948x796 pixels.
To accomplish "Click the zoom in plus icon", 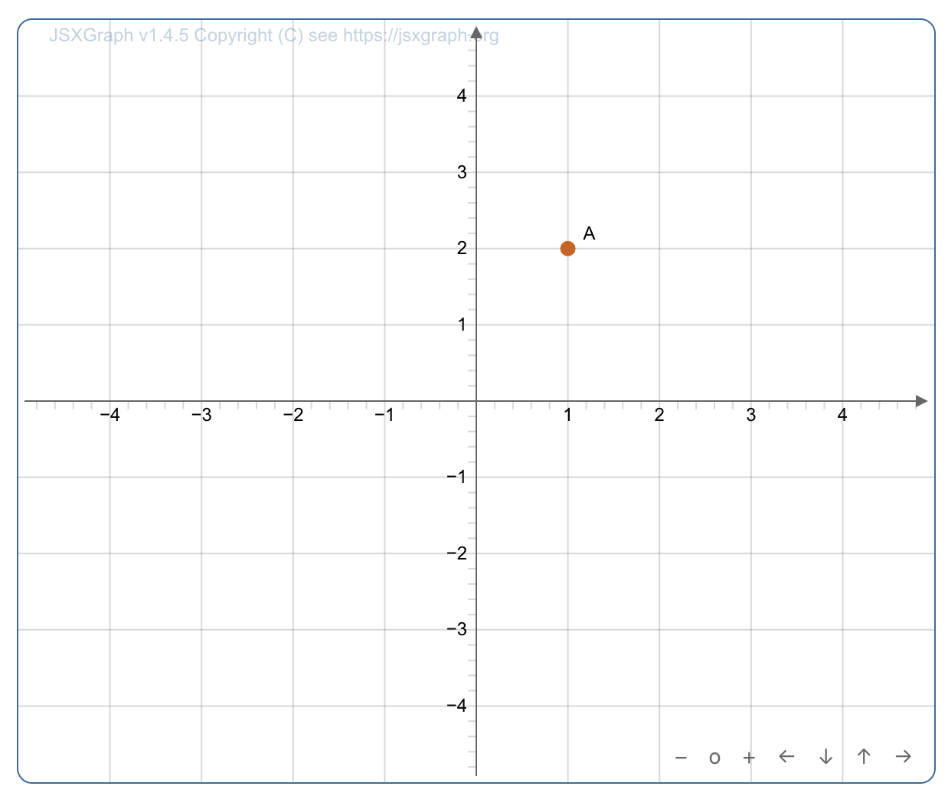I will coord(749,757).
